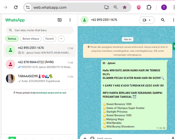Open the attach plus icon in the composer
This screenshot has width=175, height=139.
pos(85,138)
